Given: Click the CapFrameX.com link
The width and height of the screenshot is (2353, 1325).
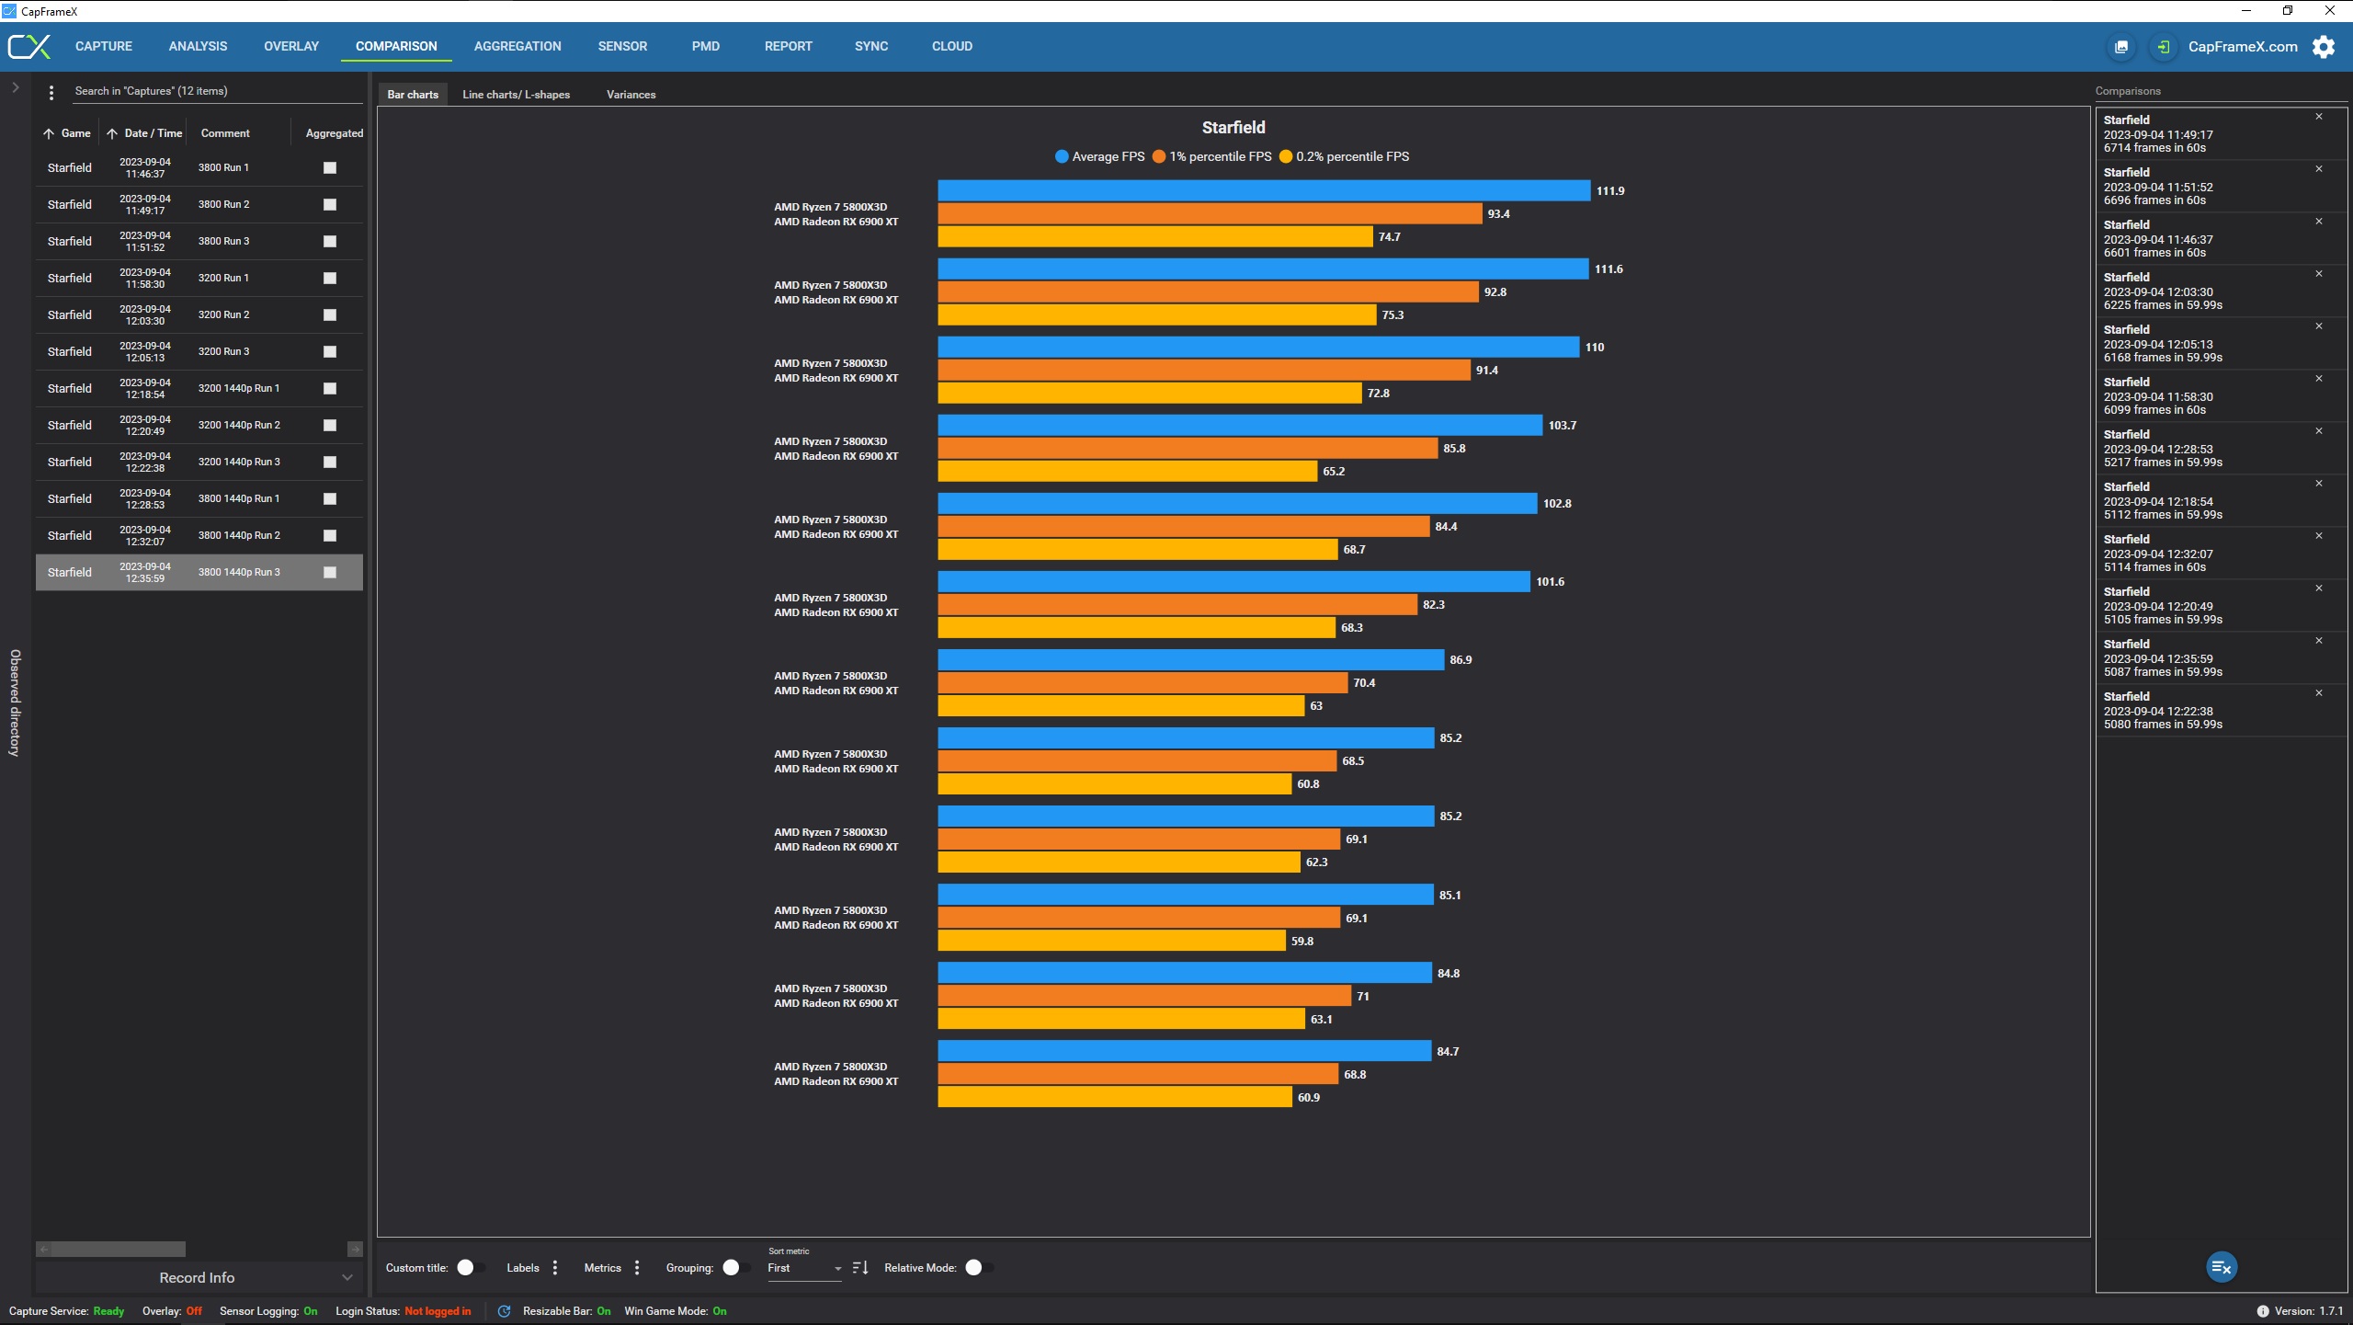Looking at the screenshot, I should pyautogui.click(x=2243, y=47).
